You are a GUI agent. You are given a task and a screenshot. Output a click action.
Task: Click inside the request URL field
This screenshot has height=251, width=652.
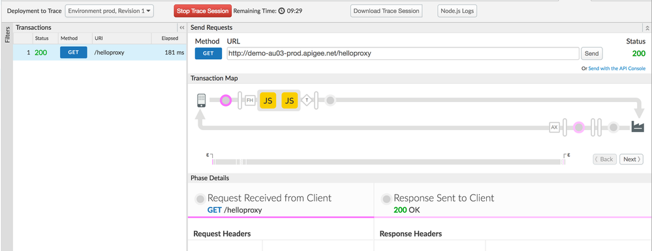point(403,53)
